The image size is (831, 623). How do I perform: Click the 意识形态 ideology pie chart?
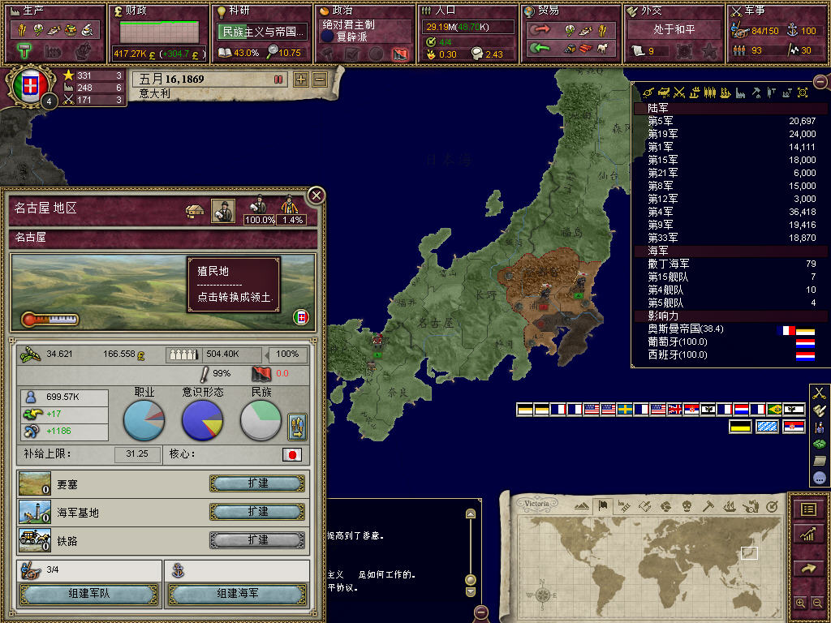point(202,420)
